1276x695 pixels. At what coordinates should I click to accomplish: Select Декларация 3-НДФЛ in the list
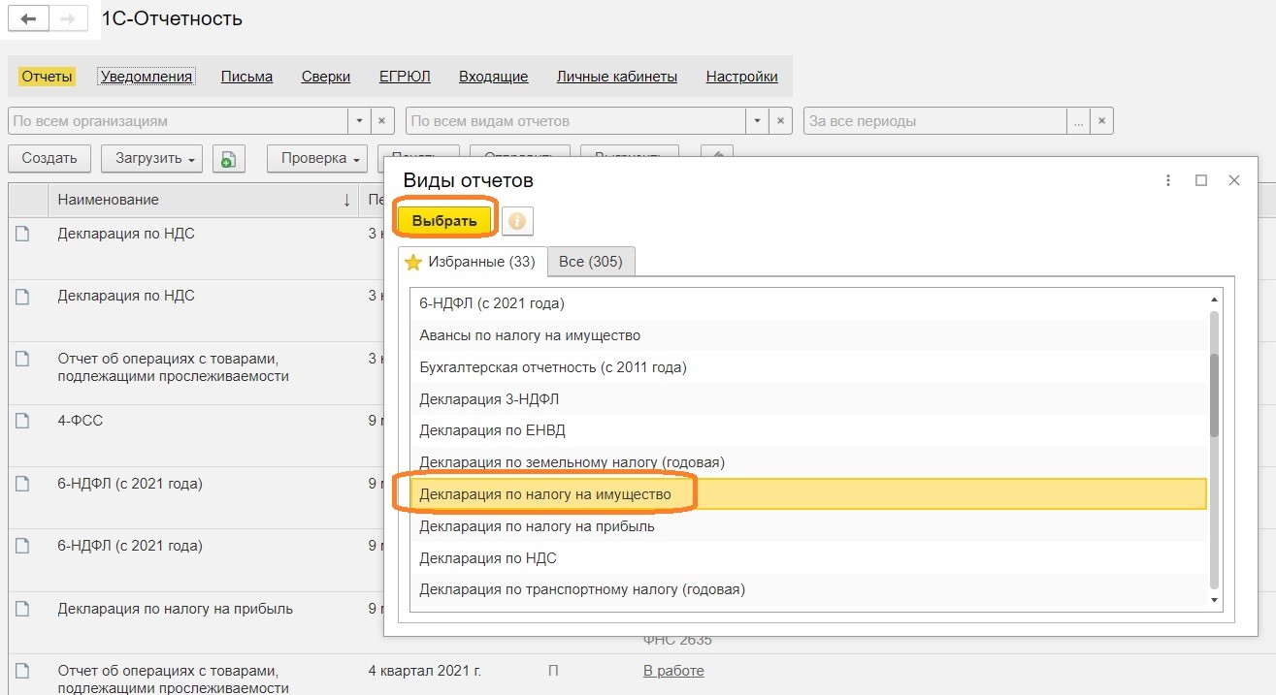(x=808, y=399)
